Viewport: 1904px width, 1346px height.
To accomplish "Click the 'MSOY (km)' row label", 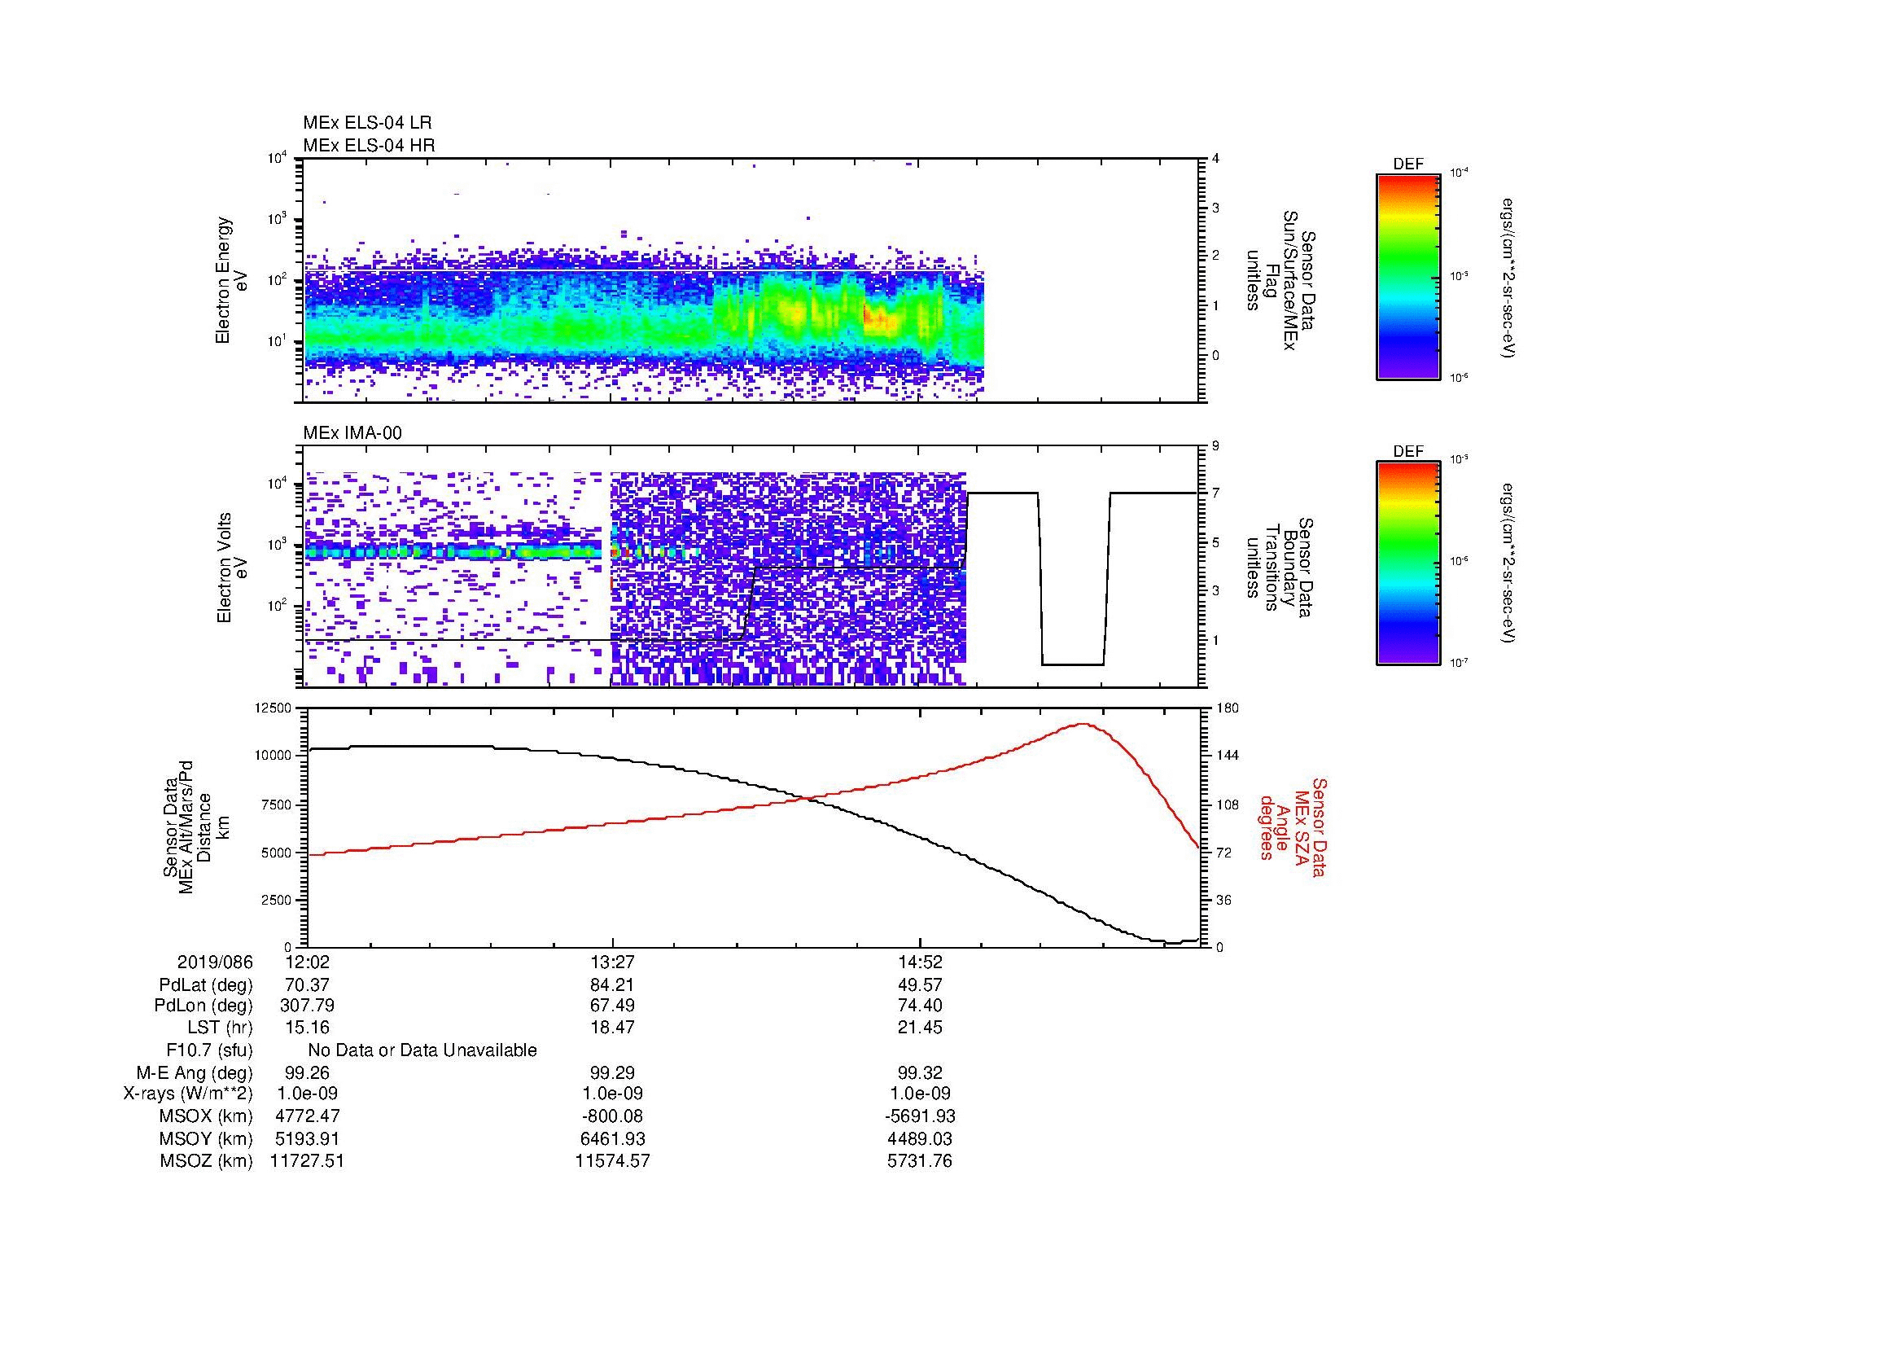I will click(206, 1138).
